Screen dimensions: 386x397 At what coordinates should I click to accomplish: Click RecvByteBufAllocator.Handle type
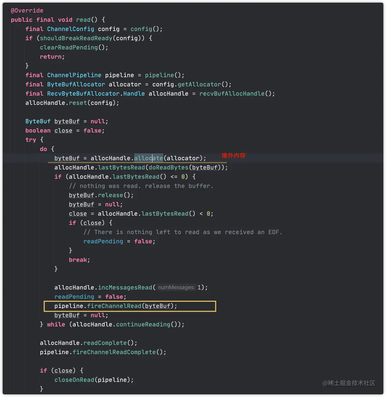click(96, 94)
